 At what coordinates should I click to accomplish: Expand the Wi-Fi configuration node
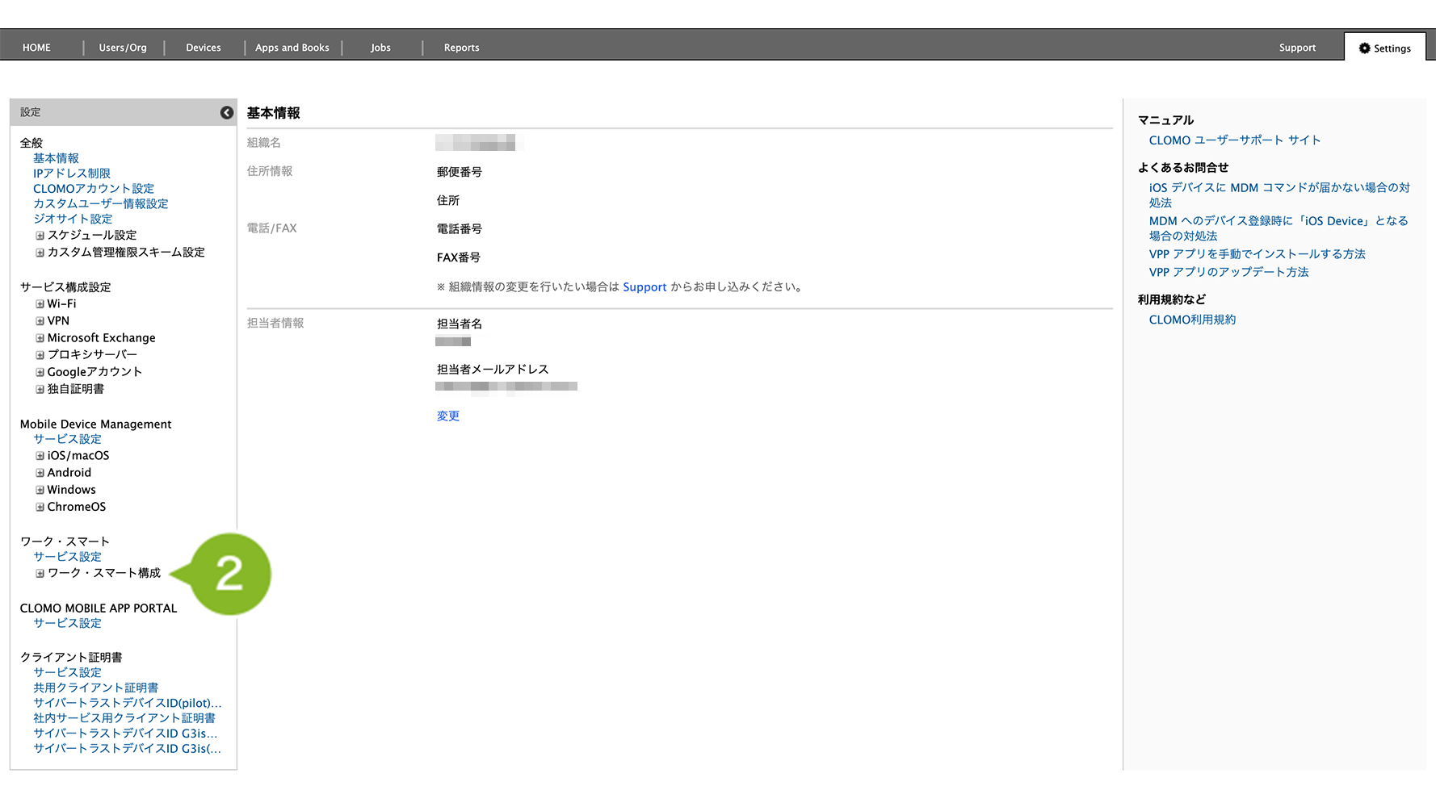(x=40, y=304)
